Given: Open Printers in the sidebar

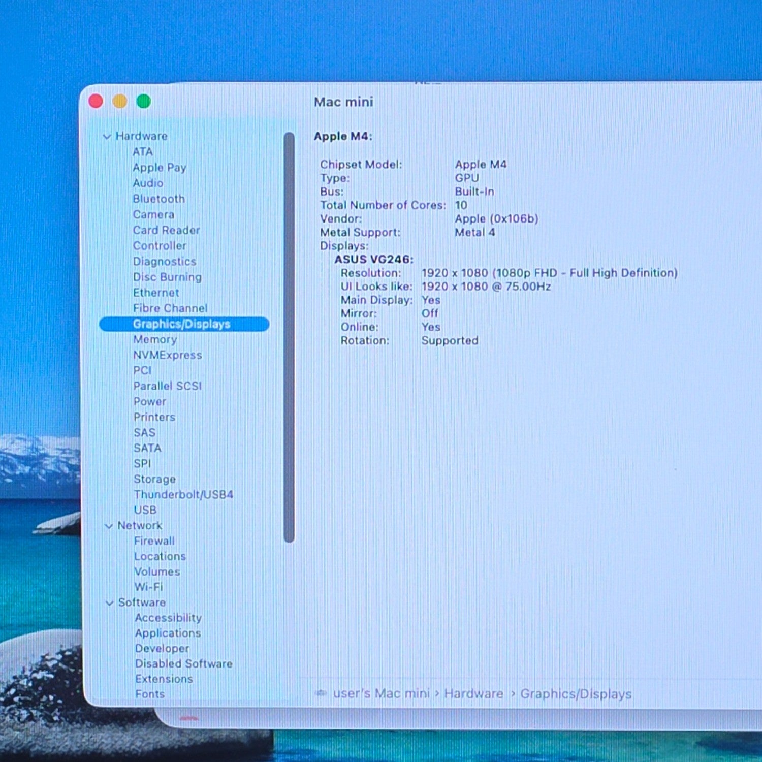Looking at the screenshot, I should pyautogui.click(x=154, y=417).
